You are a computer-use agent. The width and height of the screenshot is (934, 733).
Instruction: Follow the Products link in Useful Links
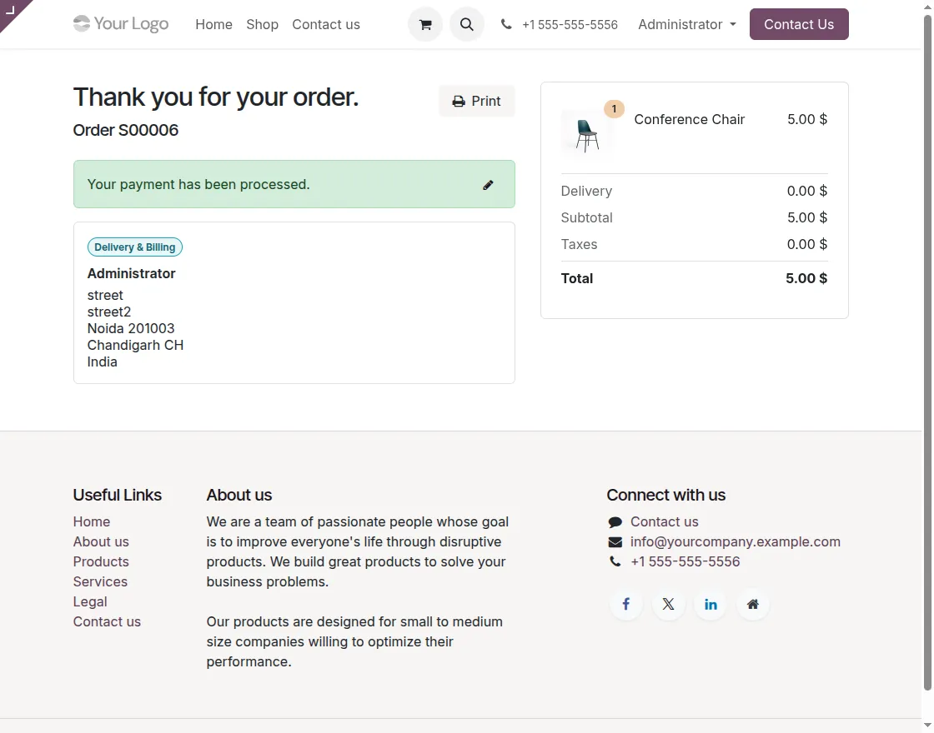pos(101,561)
